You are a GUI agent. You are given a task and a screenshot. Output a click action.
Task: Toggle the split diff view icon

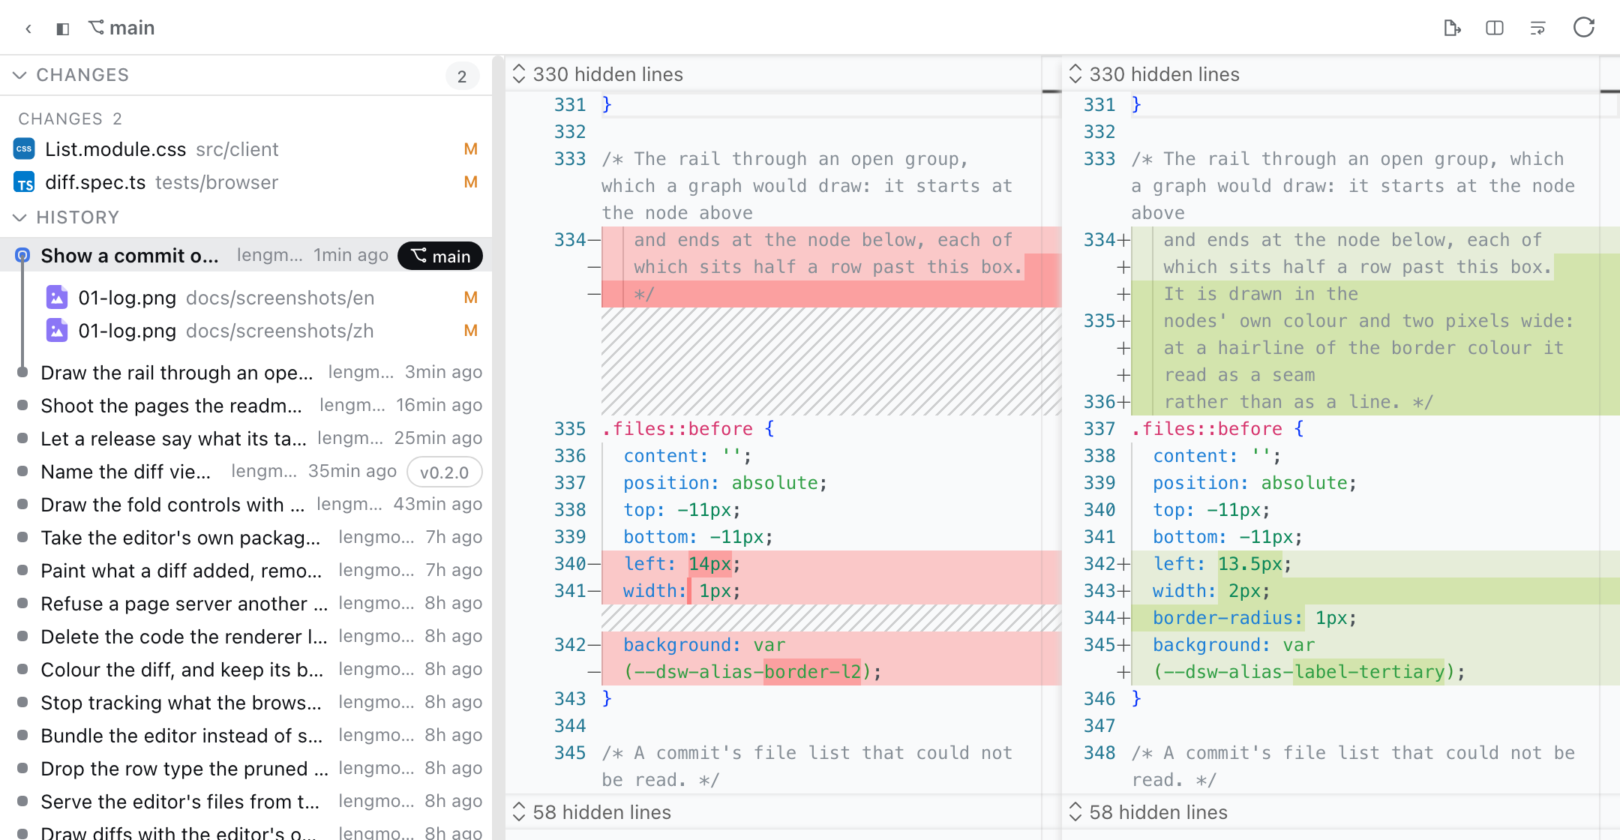[x=1495, y=28]
